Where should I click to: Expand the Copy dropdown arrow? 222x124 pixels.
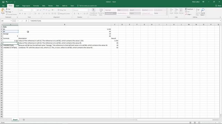pyautogui.click(x=12, y=12)
